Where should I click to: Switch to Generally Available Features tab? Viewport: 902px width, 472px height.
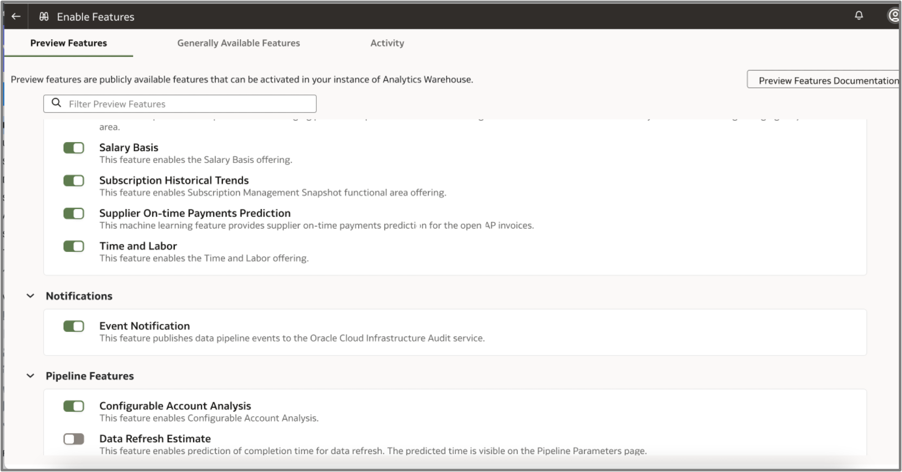[238, 43]
